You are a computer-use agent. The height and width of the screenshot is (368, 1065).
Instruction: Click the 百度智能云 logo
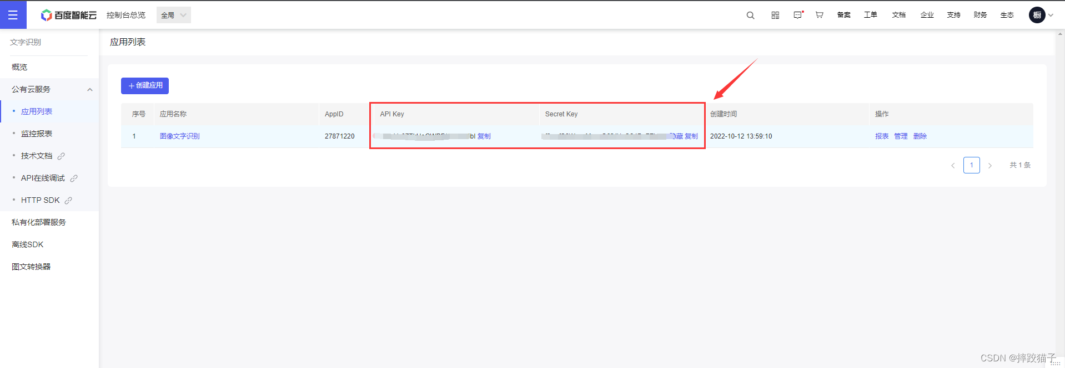(69, 16)
